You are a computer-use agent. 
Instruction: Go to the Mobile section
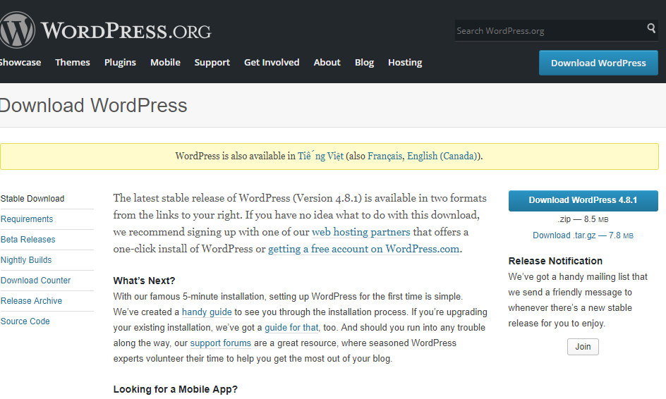(165, 63)
